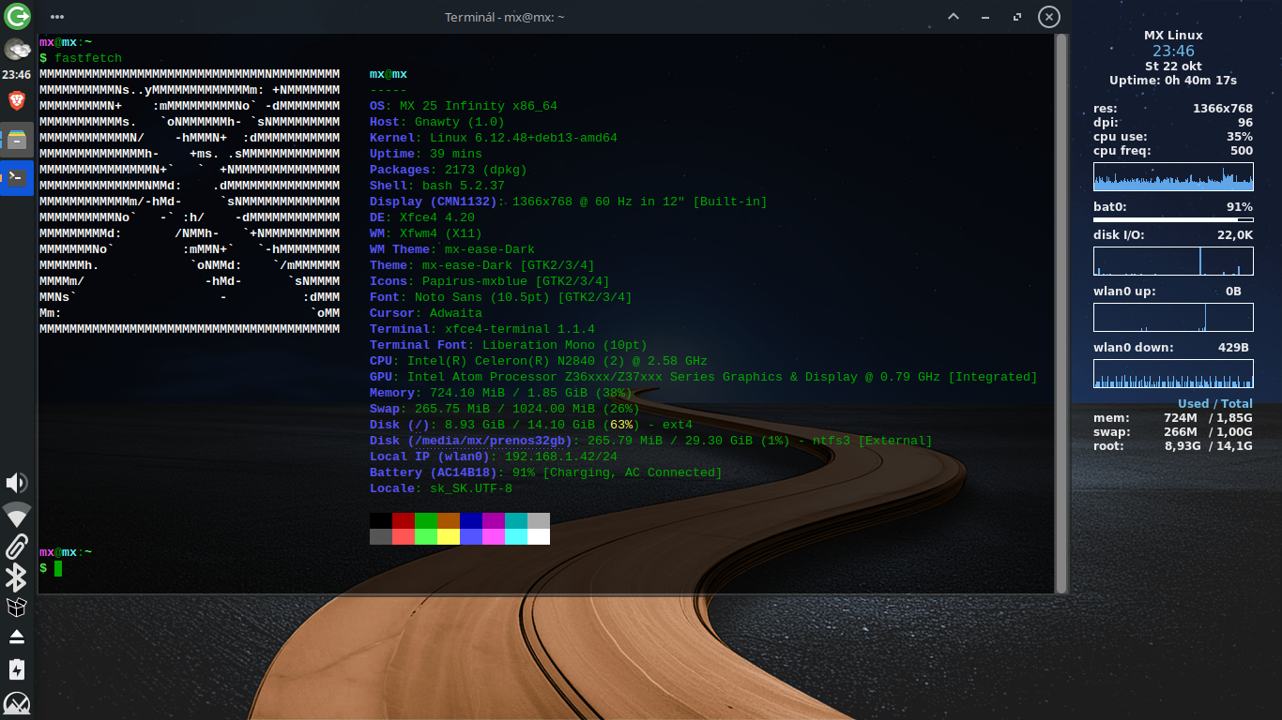Open the weather applet with moon and clouds
Screen dimensions: 1282x720
(x=17, y=50)
